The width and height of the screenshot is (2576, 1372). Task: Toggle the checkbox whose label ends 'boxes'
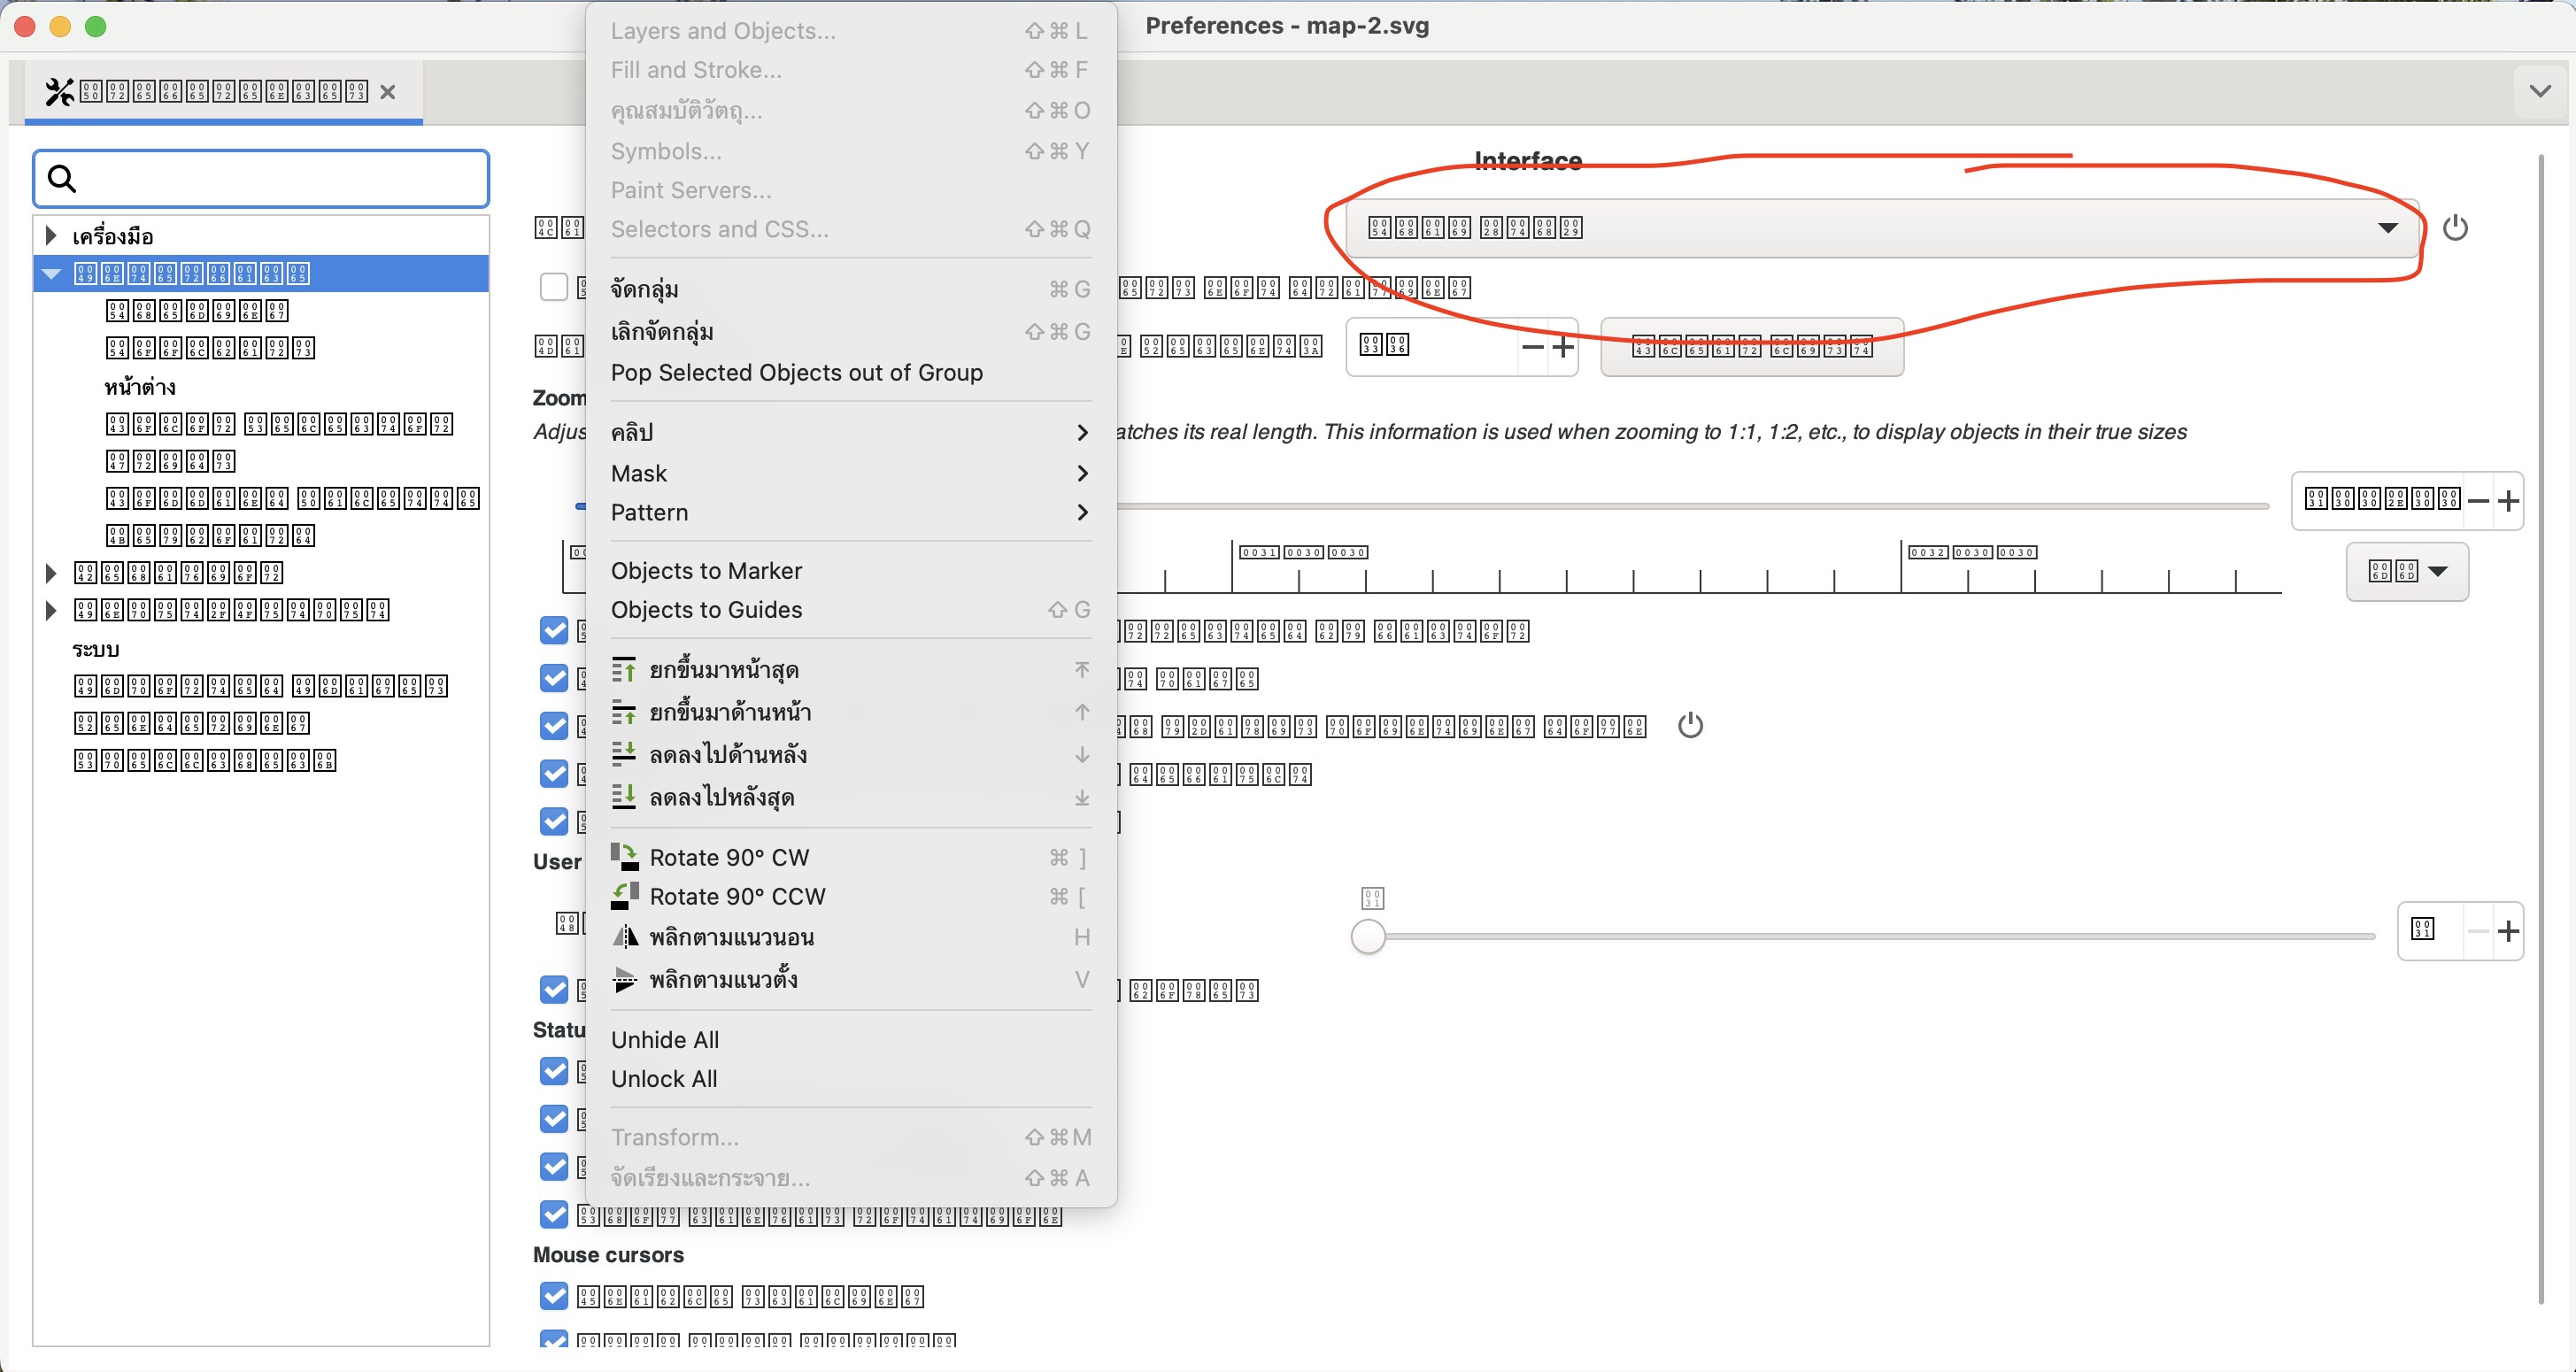coord(554,989)
